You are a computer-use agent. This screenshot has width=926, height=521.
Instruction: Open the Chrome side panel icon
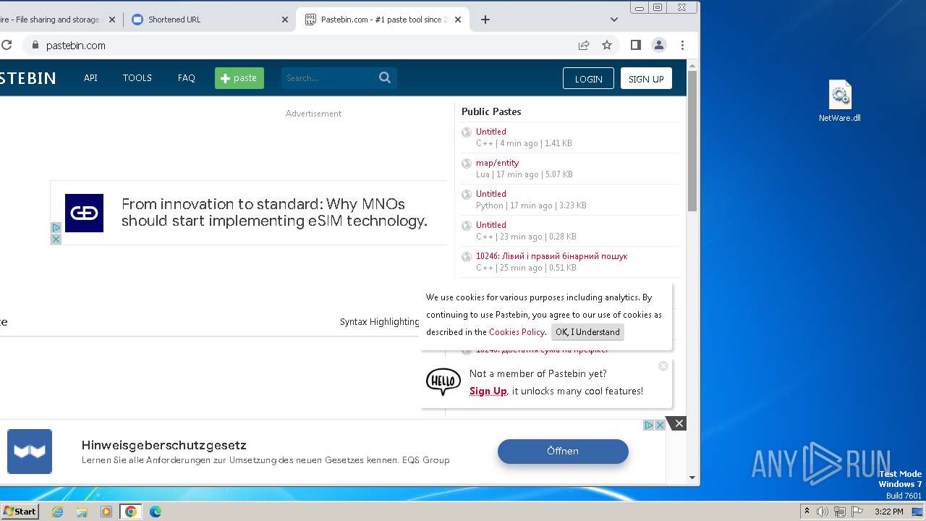click(x=635, y=45)
